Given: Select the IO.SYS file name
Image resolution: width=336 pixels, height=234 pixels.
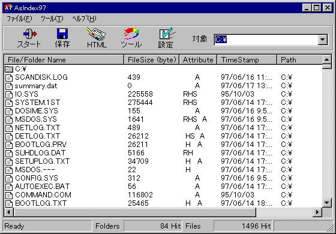Looking at the screenshot, I should [26, 94].
